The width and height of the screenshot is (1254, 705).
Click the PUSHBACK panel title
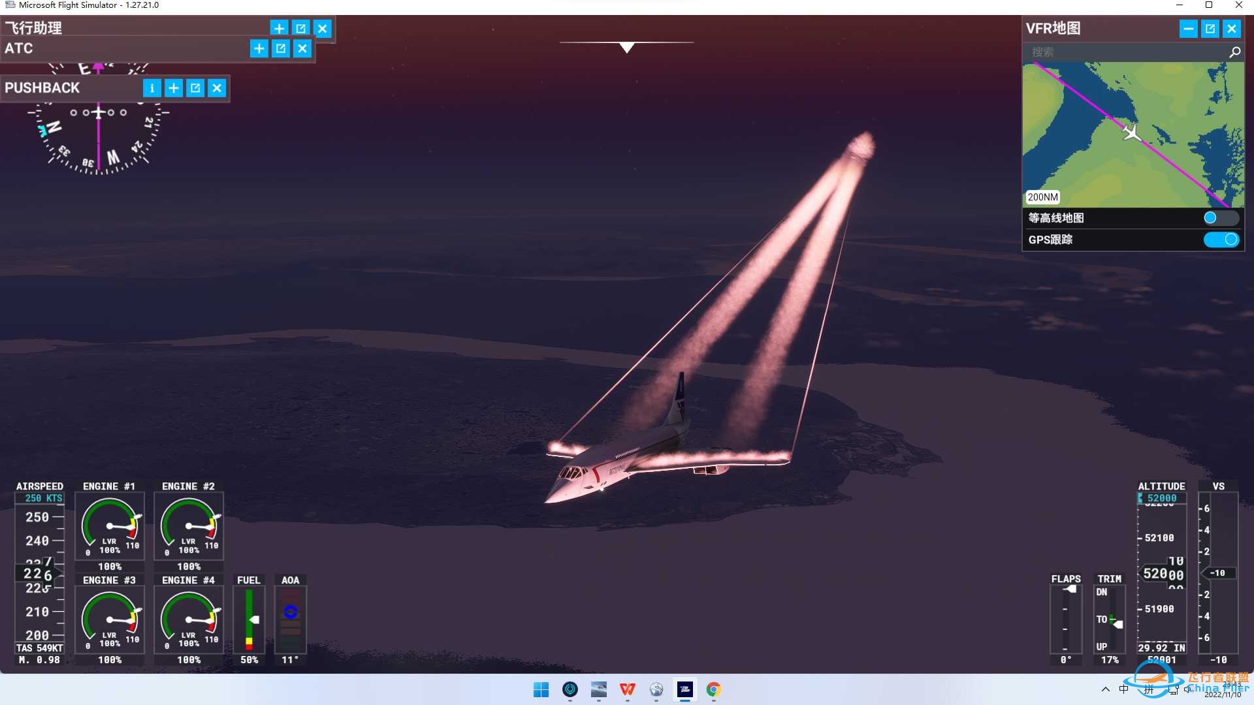pyautogui.click(x=42, y=88)
